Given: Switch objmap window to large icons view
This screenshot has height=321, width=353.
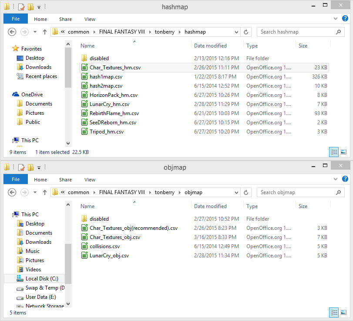Looking at the screenshot, I should [x=343, y=312].
